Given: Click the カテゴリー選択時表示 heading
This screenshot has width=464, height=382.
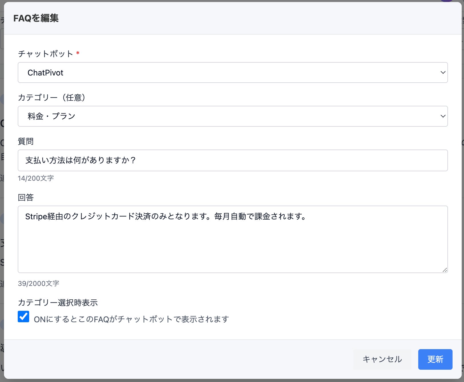Looking at the screenshot, I should (58, 303).
